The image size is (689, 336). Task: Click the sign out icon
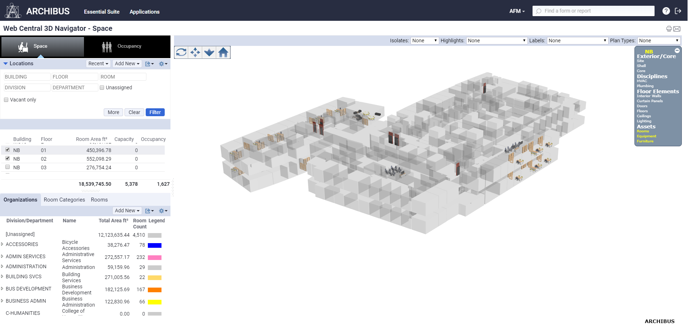coord(678,11)
